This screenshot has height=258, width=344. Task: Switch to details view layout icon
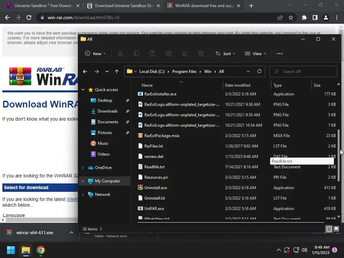329,229
